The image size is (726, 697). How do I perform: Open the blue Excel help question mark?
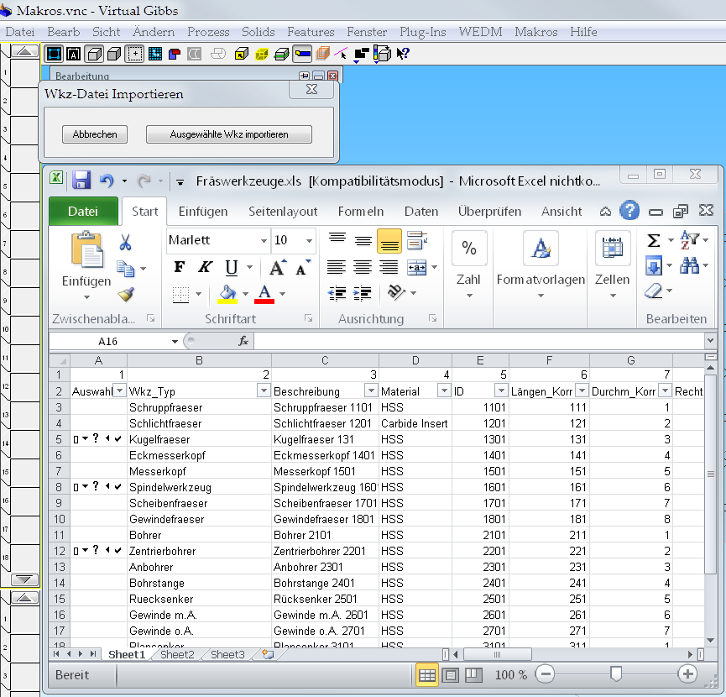(x=629, y=211)
